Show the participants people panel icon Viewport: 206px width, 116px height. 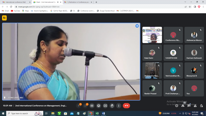(183, 106)
